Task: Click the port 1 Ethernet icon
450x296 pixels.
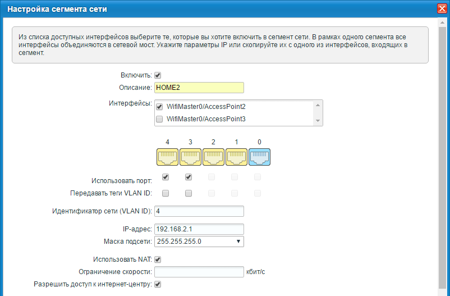Action: (x=237, y=158)
